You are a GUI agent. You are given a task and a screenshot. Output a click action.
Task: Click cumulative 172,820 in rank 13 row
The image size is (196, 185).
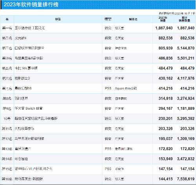coord(187,149)
